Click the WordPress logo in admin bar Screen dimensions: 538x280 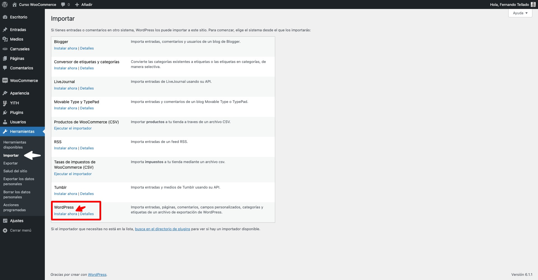(x=5, y=4)
